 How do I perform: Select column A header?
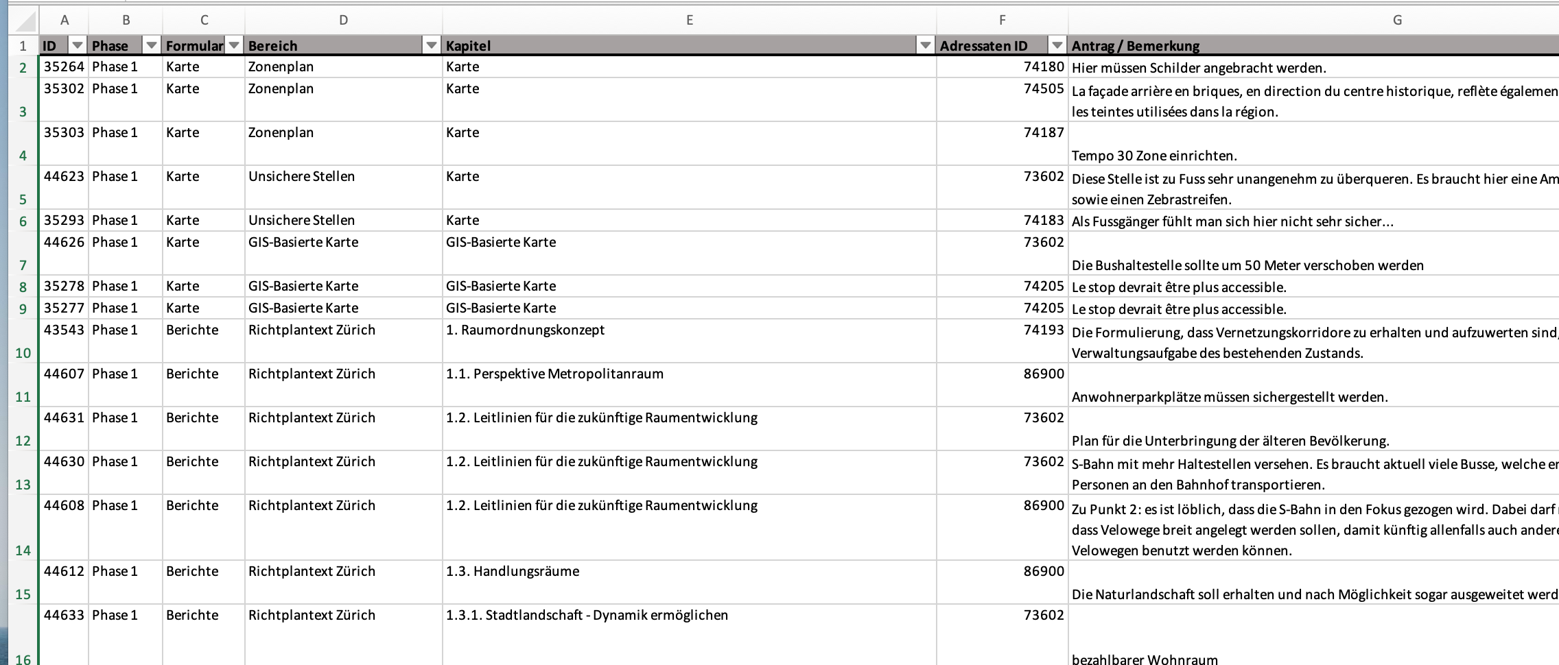(65, 21)
